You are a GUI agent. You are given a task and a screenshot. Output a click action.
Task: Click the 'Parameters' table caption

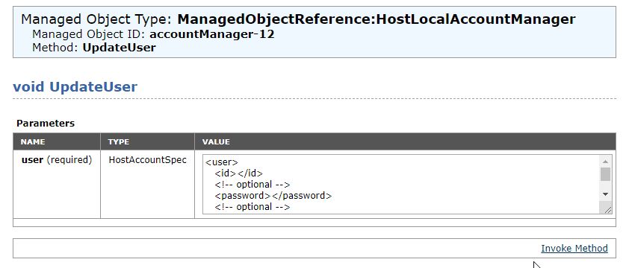tap(46, 123)
